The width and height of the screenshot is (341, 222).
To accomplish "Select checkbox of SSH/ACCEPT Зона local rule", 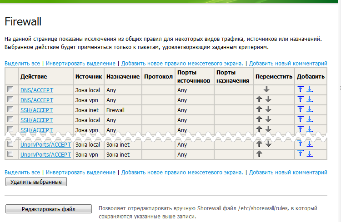I will click(10, 119).
